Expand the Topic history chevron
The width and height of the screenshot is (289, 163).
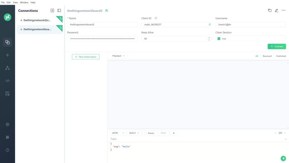point(285,139)
